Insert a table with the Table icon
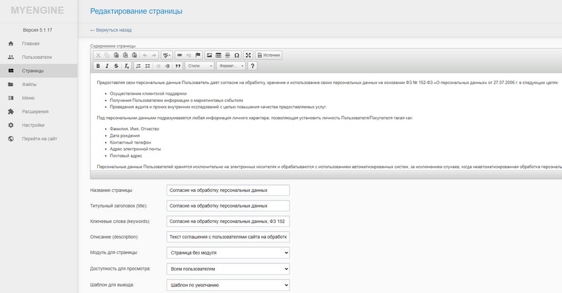562x293 pixels. pyautogui.click(x=218, y=56)
